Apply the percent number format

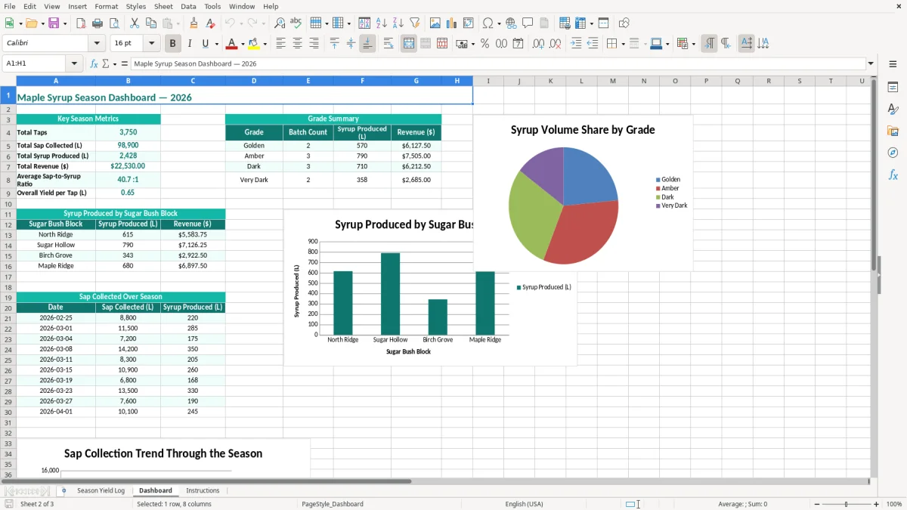point(485,44)
